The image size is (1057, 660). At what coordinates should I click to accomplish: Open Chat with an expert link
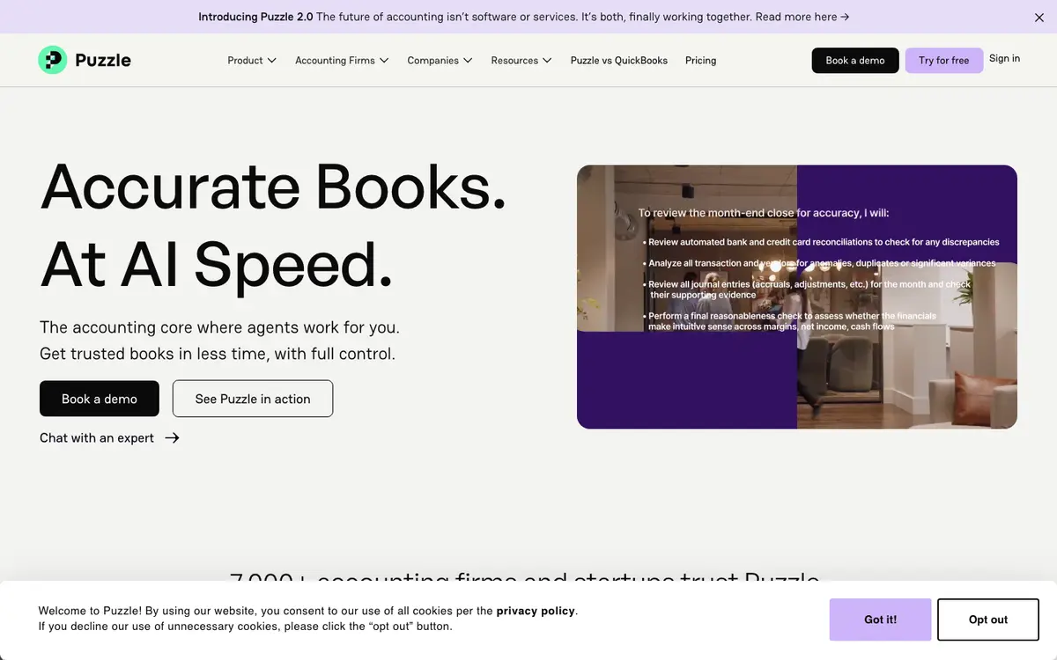click(109, 438)
